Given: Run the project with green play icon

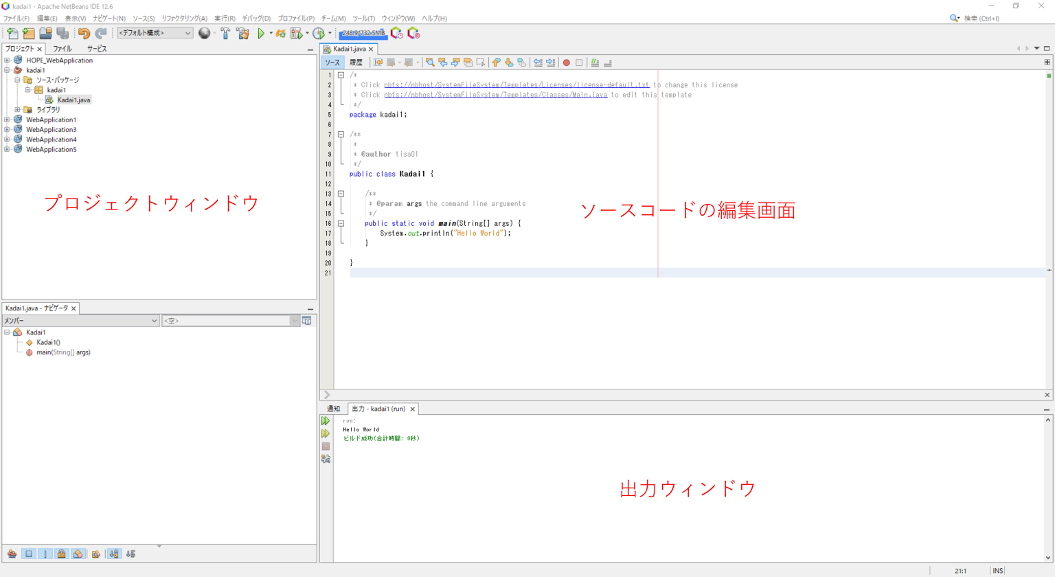Looking at the screenshot, I should pos(261,33).
